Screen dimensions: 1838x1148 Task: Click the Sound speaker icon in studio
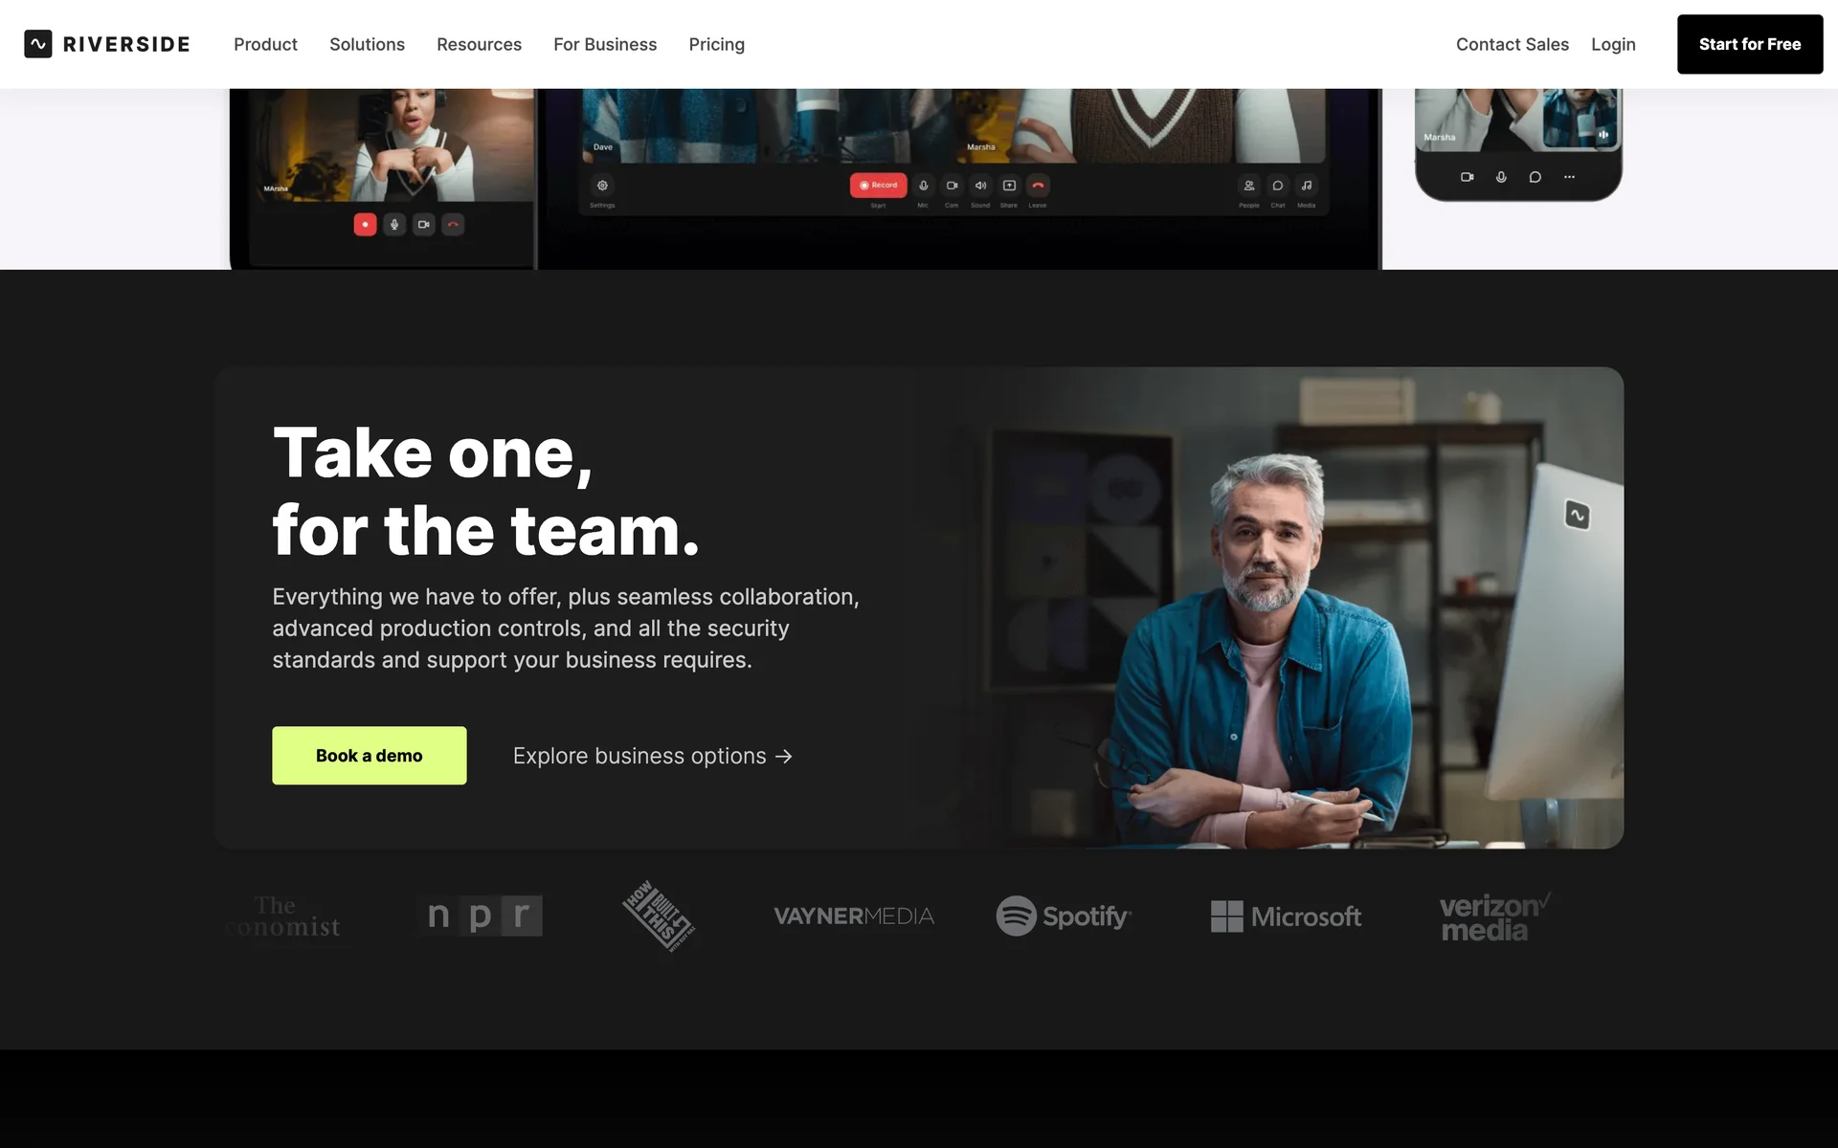980,186
